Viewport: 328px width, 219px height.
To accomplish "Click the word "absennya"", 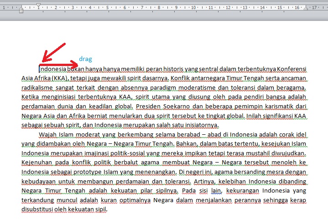I will pyautogui.click(x=135, y=88).
